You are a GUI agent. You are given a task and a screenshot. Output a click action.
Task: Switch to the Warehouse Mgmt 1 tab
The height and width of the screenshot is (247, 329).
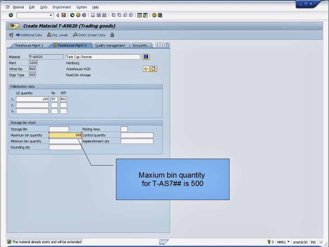(29, 45)
